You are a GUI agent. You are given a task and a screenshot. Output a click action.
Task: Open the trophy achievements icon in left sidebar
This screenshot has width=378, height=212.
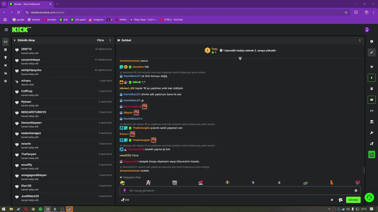pyautogui.click(x=5, y=57)
